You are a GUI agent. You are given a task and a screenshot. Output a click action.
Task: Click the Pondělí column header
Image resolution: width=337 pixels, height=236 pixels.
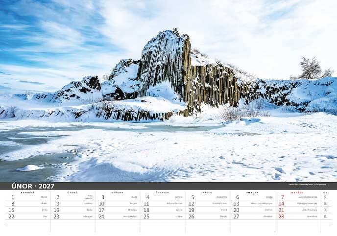27,192
